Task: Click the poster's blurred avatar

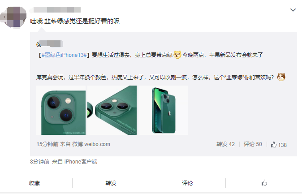Action: (x=13, y=17)
